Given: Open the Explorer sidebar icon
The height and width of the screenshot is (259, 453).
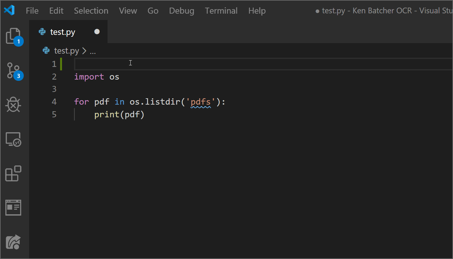Looking at the screenshot, I should pos(13,36).
